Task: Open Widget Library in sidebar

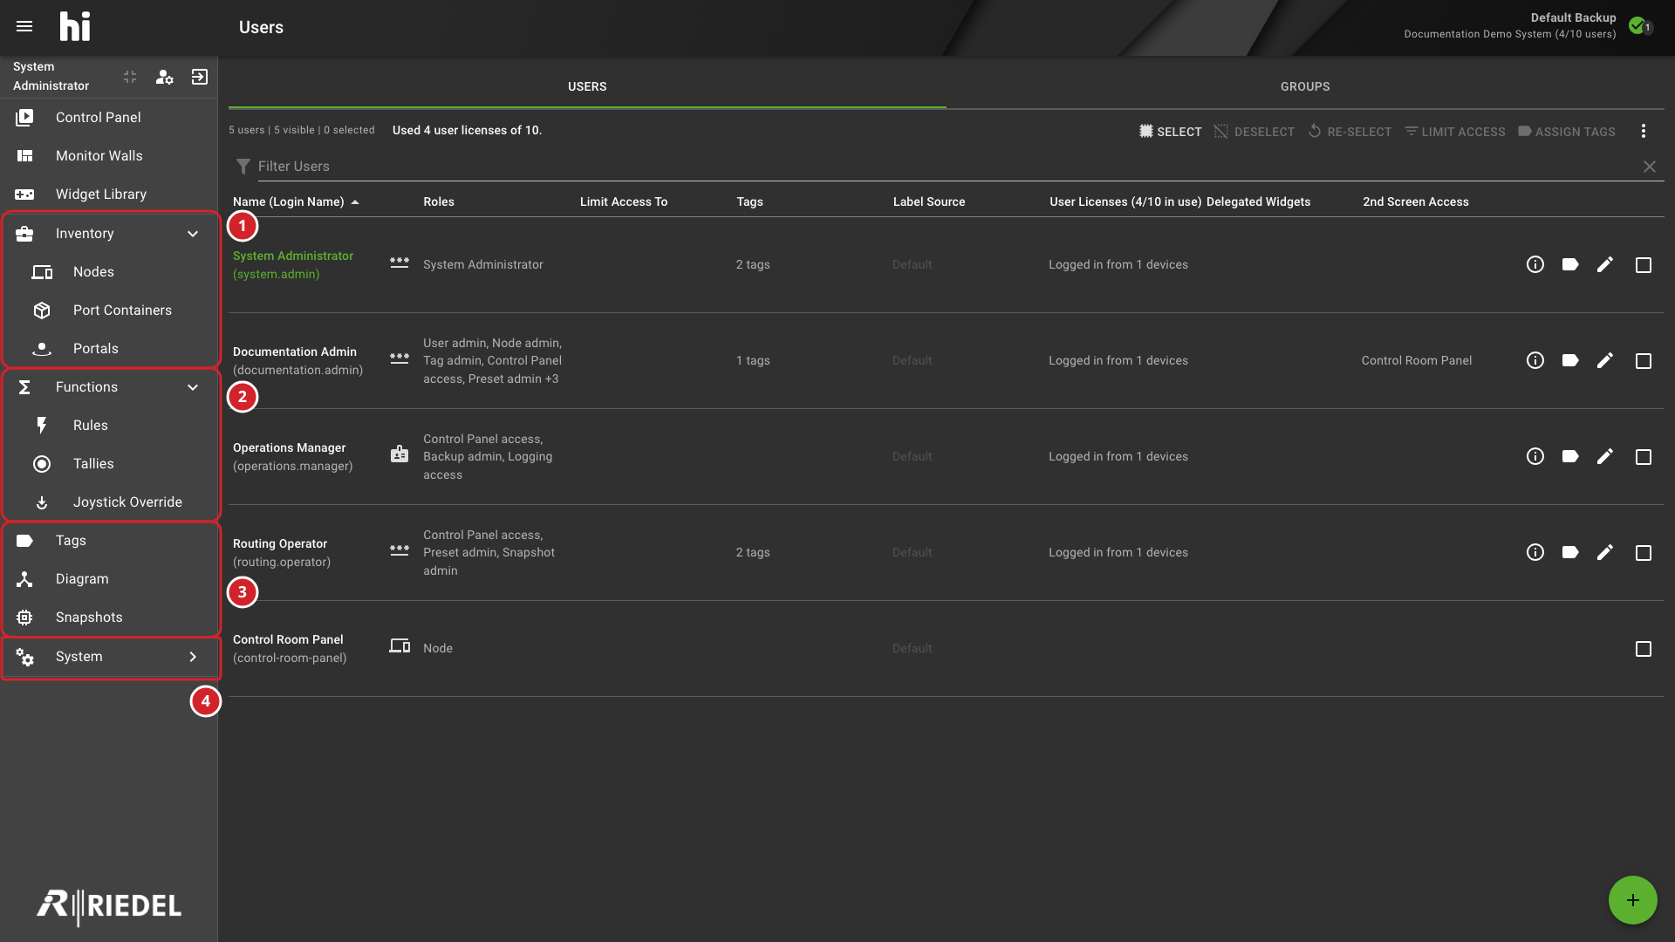Action: (109, 194)
